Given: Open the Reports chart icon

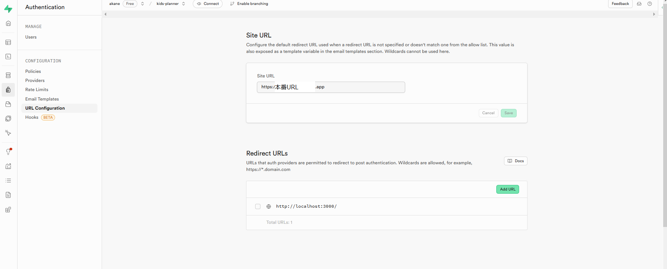Looking at the screenshot, I should pyautogui.click(x=8, y=166).
